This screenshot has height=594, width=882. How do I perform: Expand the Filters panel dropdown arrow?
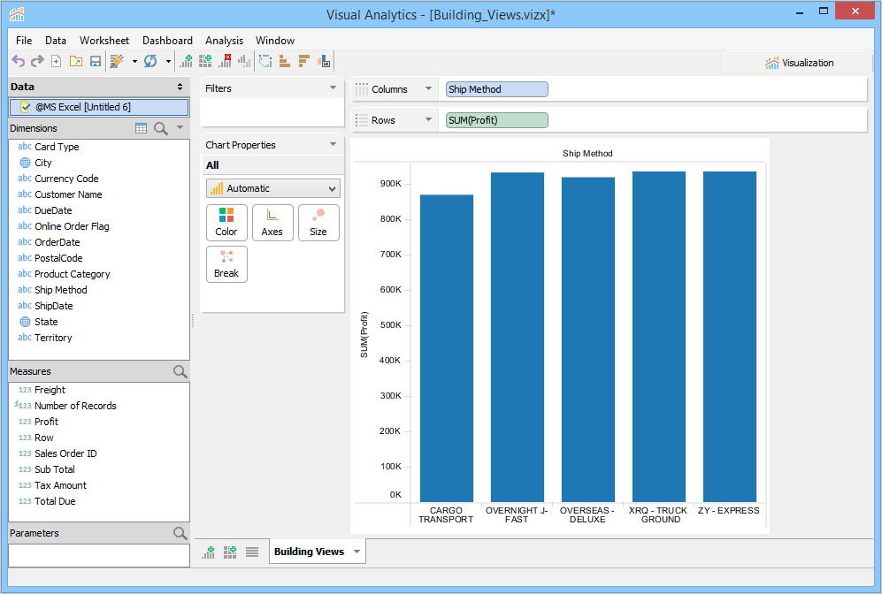tap(333, 88)
